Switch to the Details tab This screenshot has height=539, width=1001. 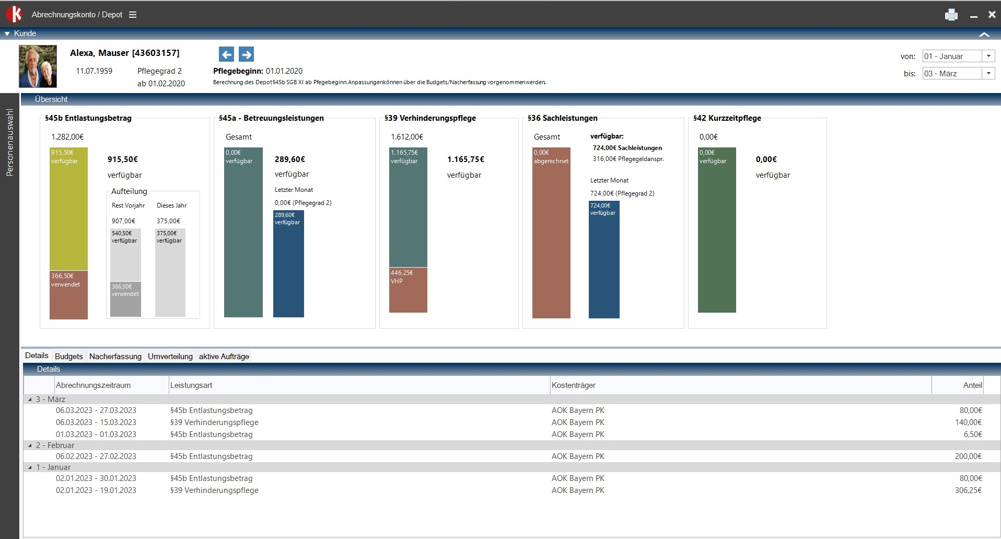pos(37,355)
